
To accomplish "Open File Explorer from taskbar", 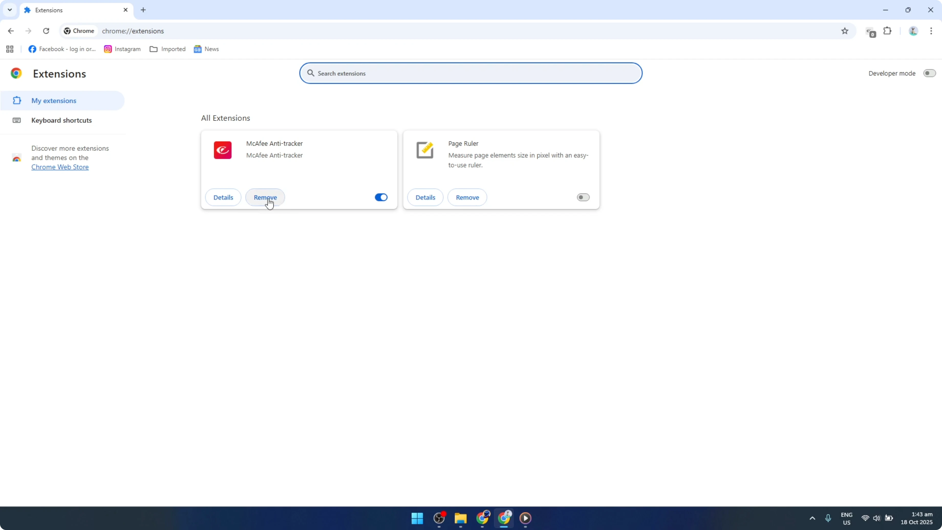I will pyautogui.click(x=461, y=518).
